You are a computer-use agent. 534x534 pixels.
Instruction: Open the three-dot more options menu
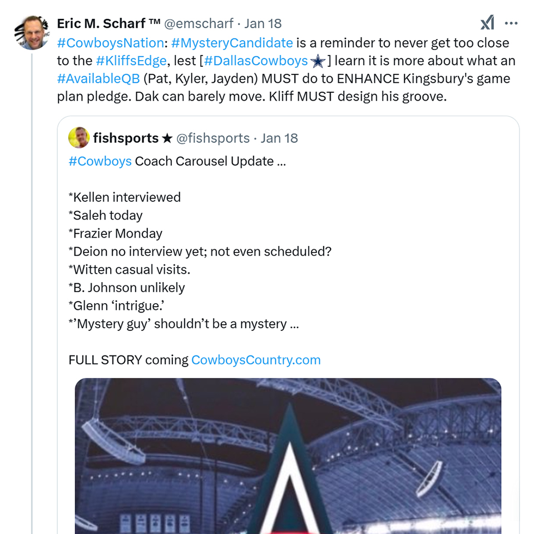tap(511, 23)
